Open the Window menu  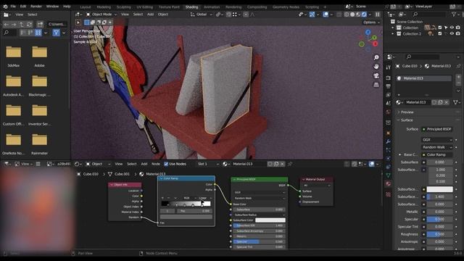pos(52,7)
